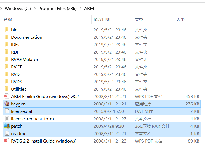Viewport: 205px width, 148px height.
Task: Click the RVDS 2.2 Install Guide PDF icon
Action: [7, 141]
